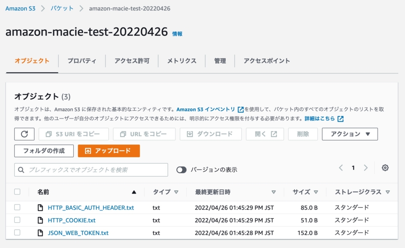Go to the next results page arrow
Screen dimensions: 405x248
coord(365,167)
